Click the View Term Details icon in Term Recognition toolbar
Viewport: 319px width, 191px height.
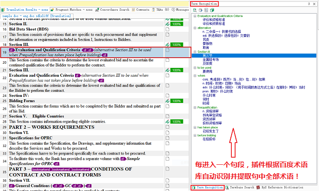(x=195, y=10)
